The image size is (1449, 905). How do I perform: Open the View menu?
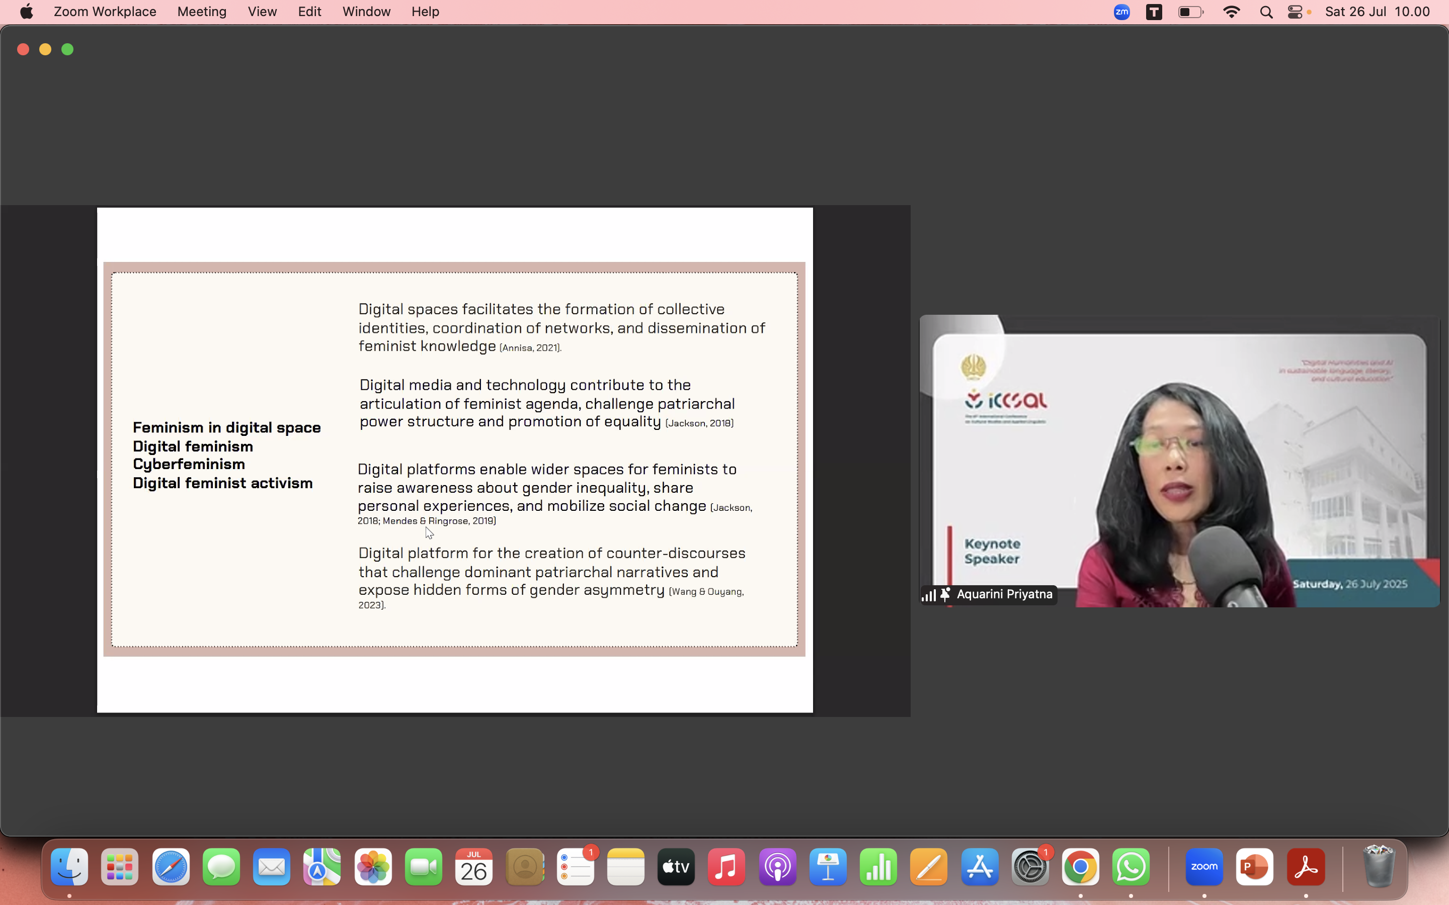[262, 12]
